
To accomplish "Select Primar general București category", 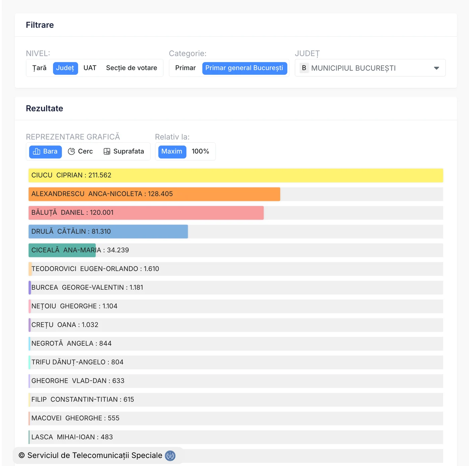I will [244, 68].
